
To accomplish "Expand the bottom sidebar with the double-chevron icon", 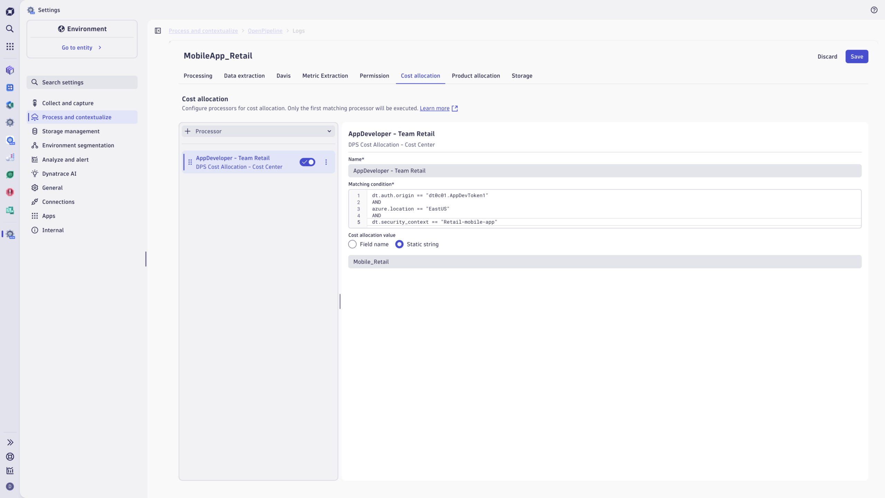I will pyautogui.click(x=10, y=442).
